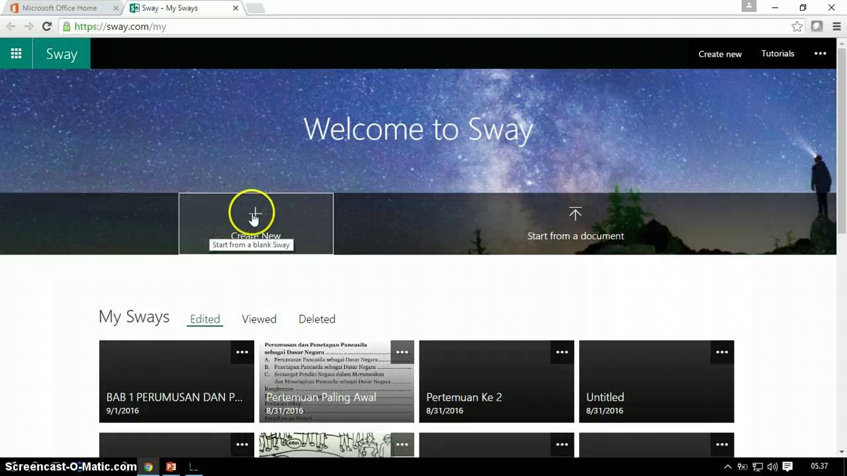
Task: Close the Microsoft Office Home browser tab
Action: pos(114,8)
